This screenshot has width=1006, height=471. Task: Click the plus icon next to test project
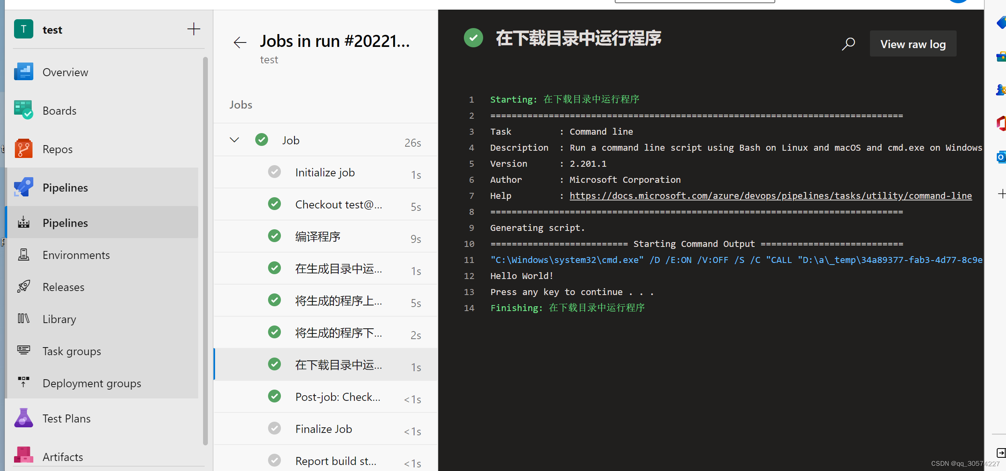click(x=194, y=29)
